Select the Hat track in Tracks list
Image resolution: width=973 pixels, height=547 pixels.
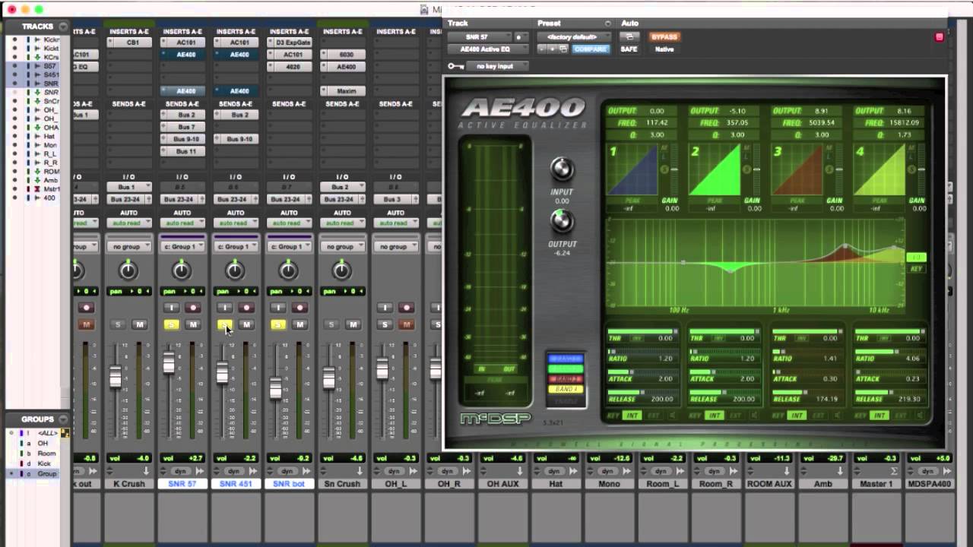49,136
